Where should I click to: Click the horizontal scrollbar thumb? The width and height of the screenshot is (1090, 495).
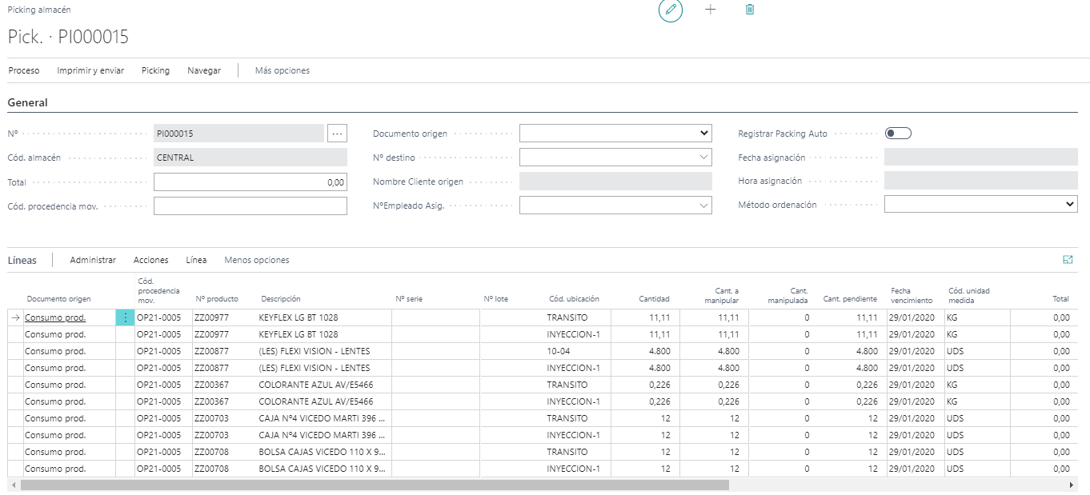coord(375,485)
